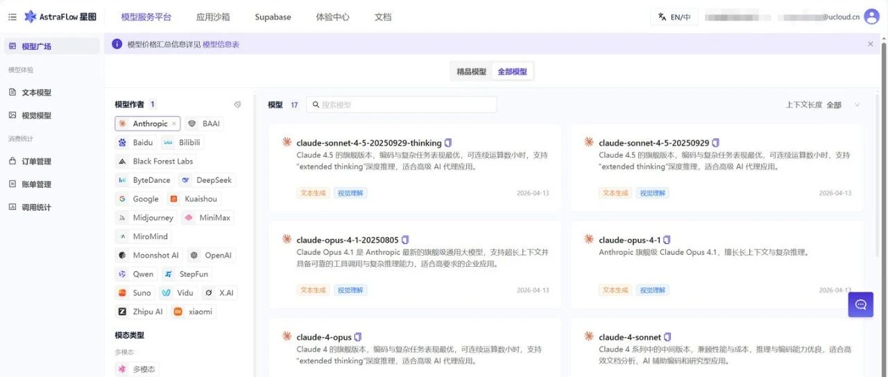Open the claude-sonnet-4-5-20250929-thinking model title

point(369,143)
